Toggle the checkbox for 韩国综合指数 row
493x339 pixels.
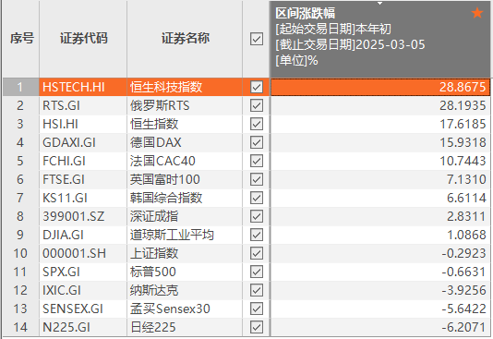click(x=257, y=198)
